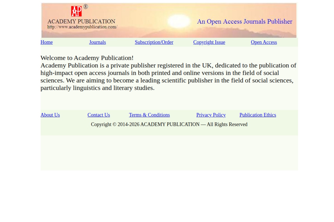
Task: Select the Copyright Issue link
Action: [209, 42]
